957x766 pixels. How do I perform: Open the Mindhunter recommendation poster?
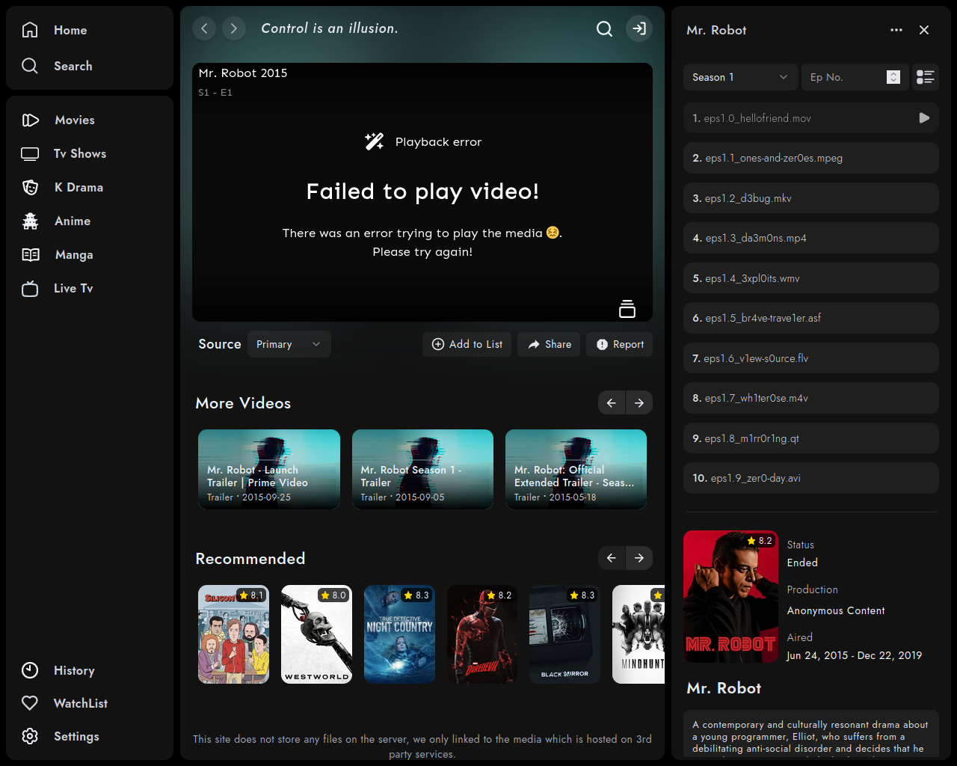click(638, 634)
